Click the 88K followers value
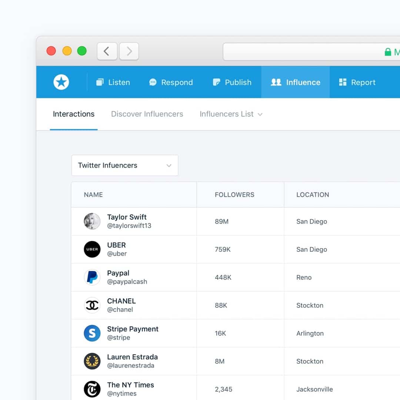Viewport: 400px width, 400px height. click(x=221, y=305)
